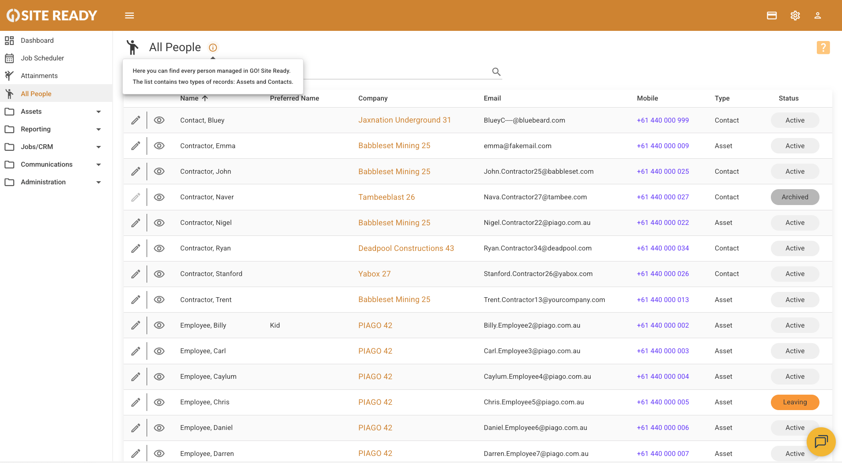The width and height of the screenshot is (842, 463).
Task: Open the chat support bubble
Action: tap(821, 441)
